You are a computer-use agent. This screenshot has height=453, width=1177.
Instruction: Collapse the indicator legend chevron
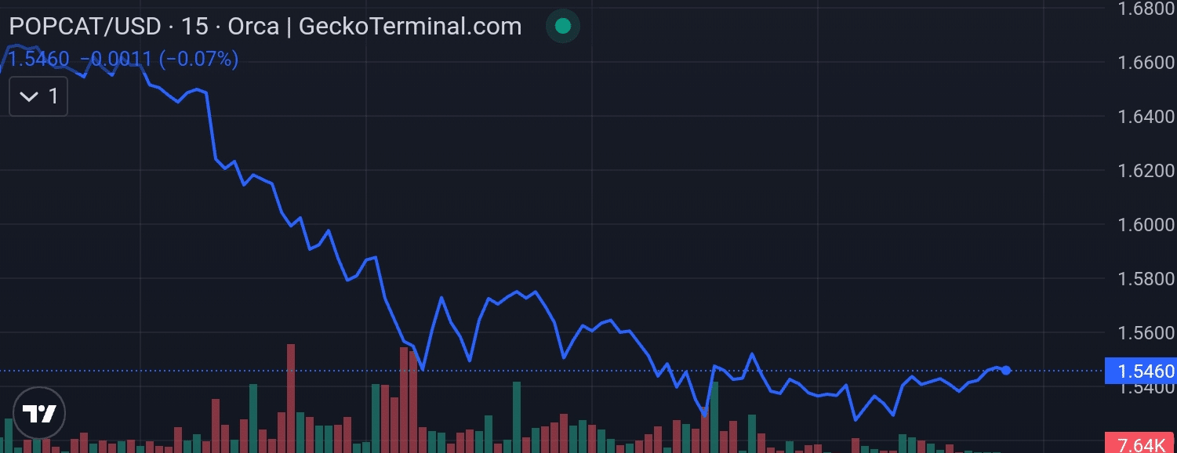[29, 97]
